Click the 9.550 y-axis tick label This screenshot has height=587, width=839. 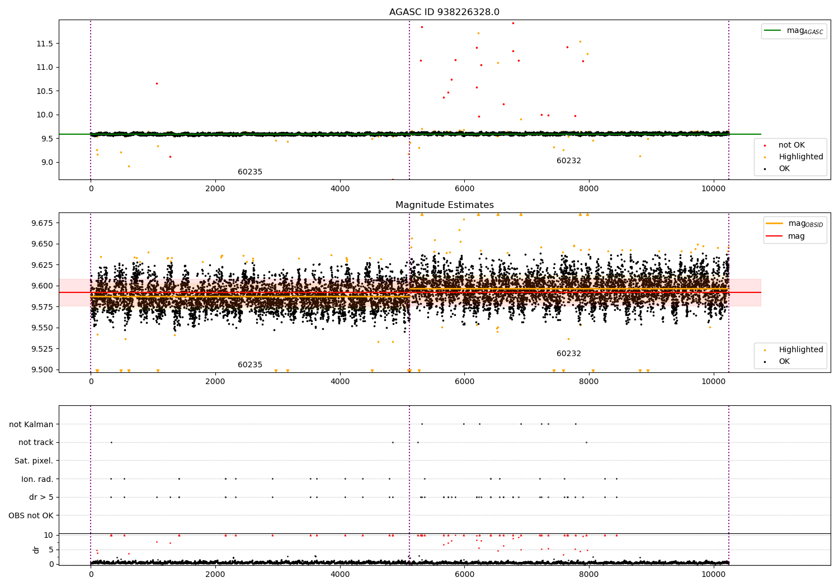pos(43,328)
